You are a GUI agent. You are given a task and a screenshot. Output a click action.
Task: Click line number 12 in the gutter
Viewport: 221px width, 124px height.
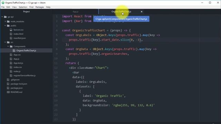click(x=56, y=68)
